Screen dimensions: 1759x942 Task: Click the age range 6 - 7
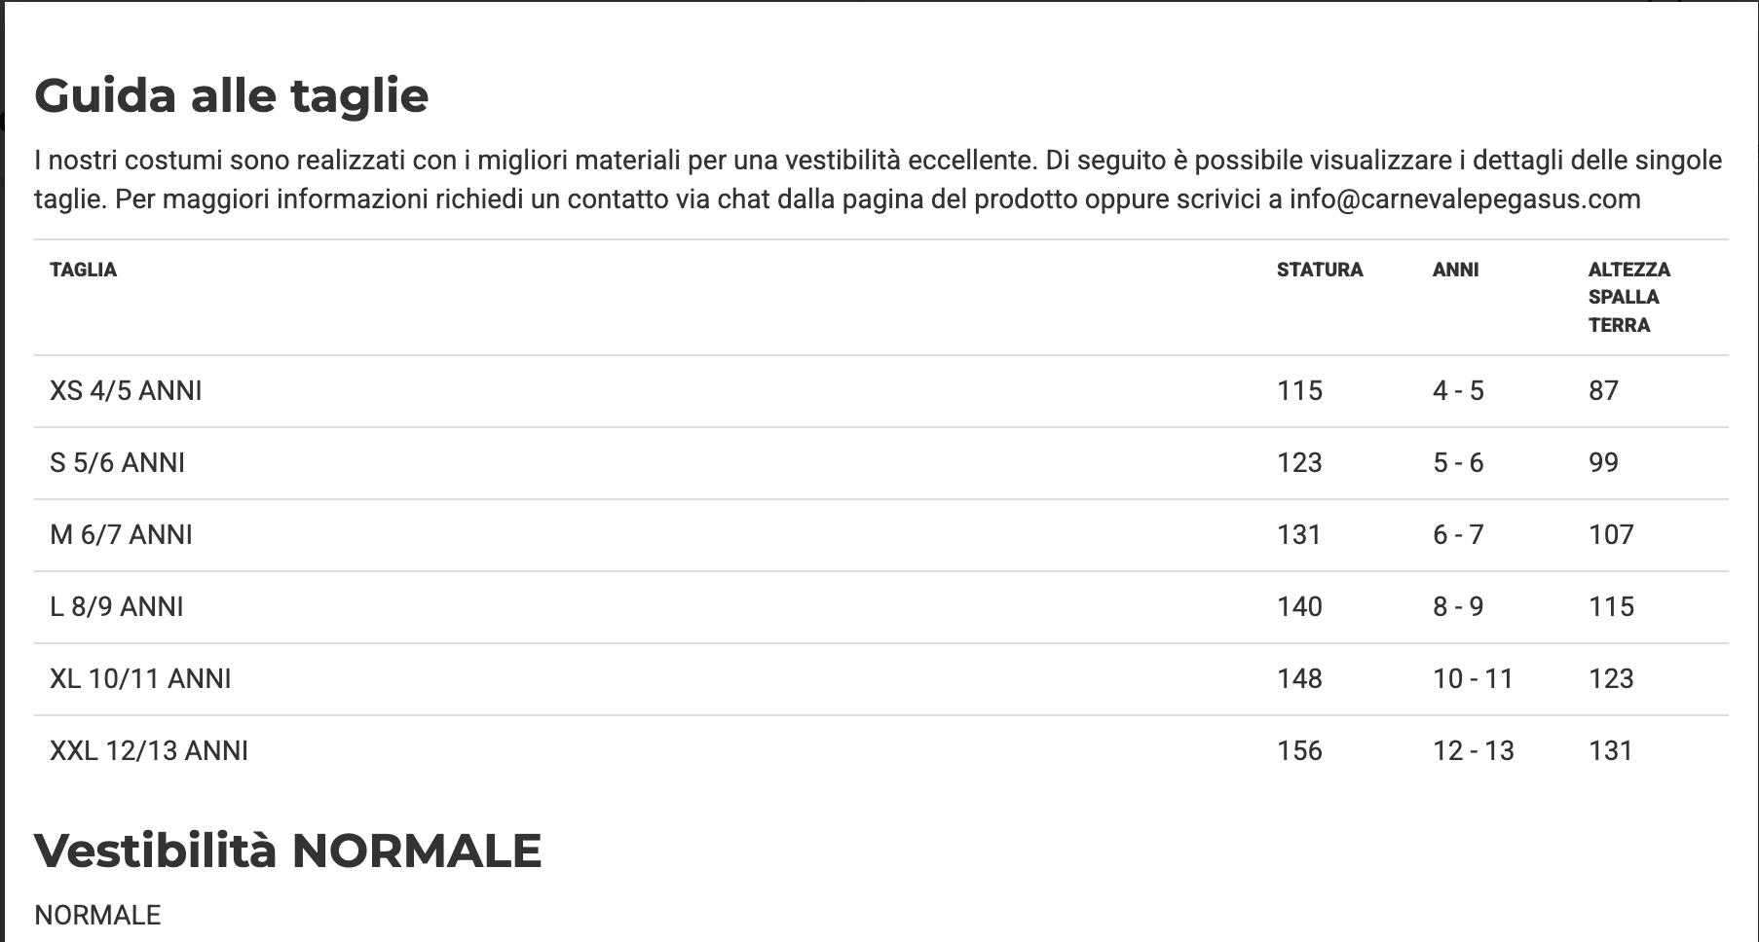[1458, 535]
